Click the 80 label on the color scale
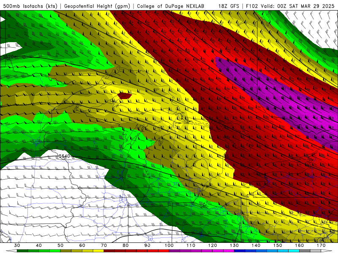This screenshot has height=253, width=338. [x=125, y=245]
